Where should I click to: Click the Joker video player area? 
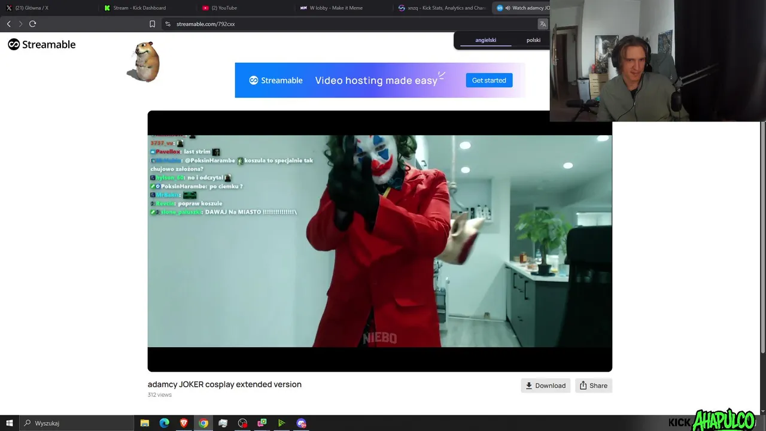coord(380,241)
